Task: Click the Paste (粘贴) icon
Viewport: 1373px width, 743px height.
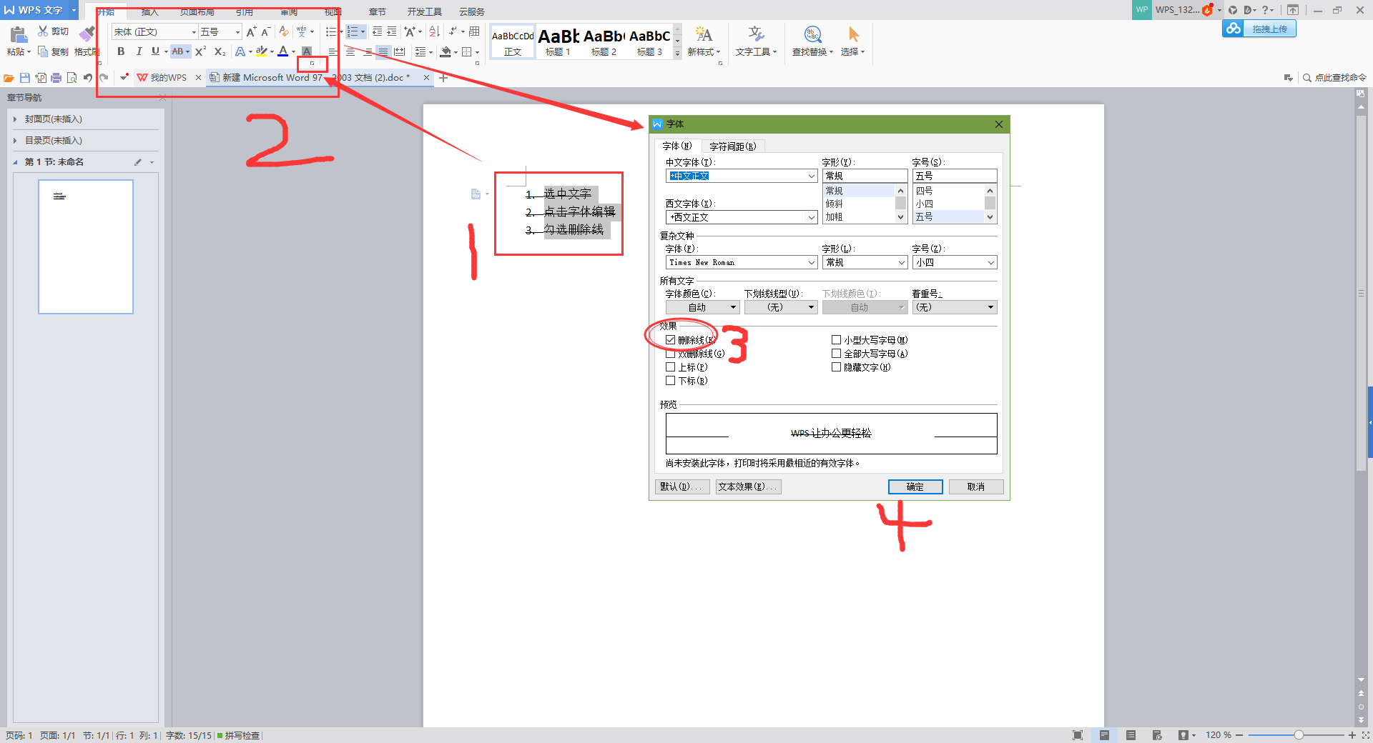Action: (x=19, y=34)
